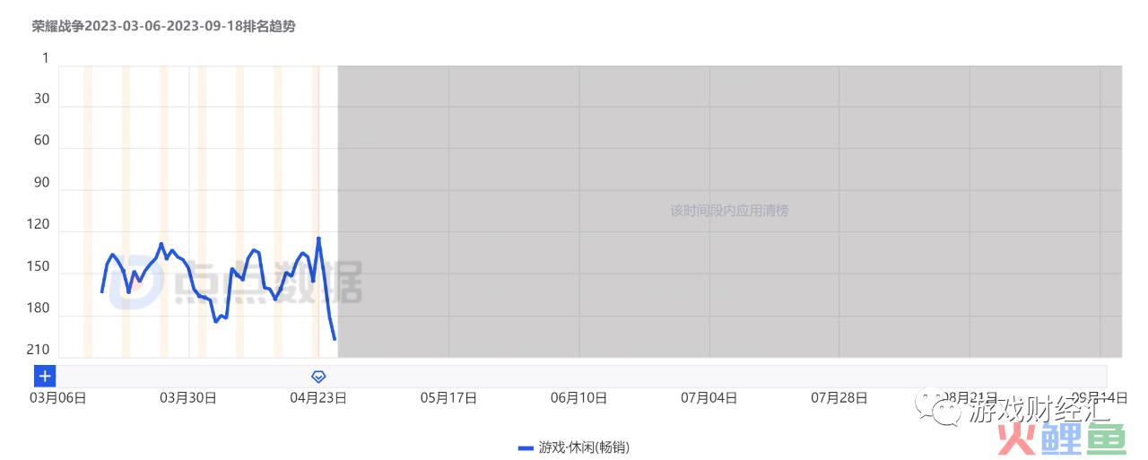Select the 07月28日 date label

coord(839,398)
